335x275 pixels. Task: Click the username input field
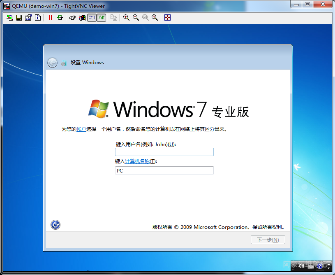[x=164, y=152]
